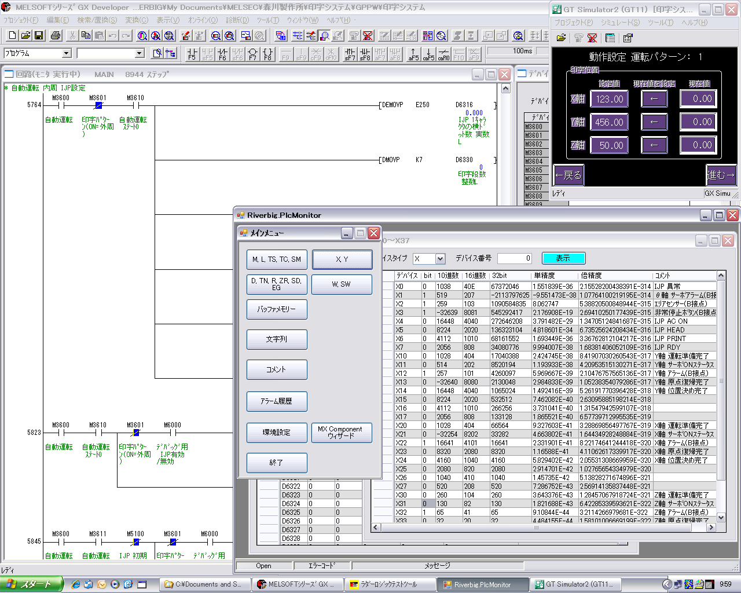The height and width of the screenshot is (593, 741).
Task: Click the F5 normally-open contact ladder symbol
Action: [192, 54]
